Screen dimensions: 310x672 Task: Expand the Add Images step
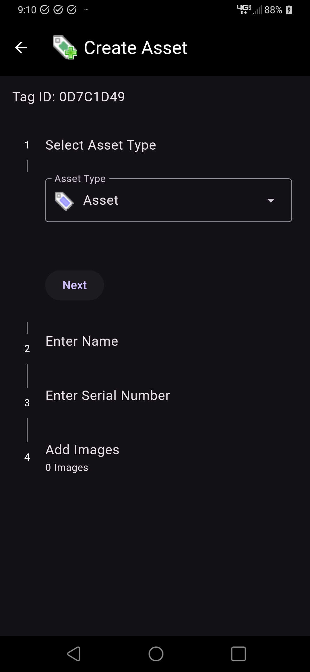(x=82, y=450)
